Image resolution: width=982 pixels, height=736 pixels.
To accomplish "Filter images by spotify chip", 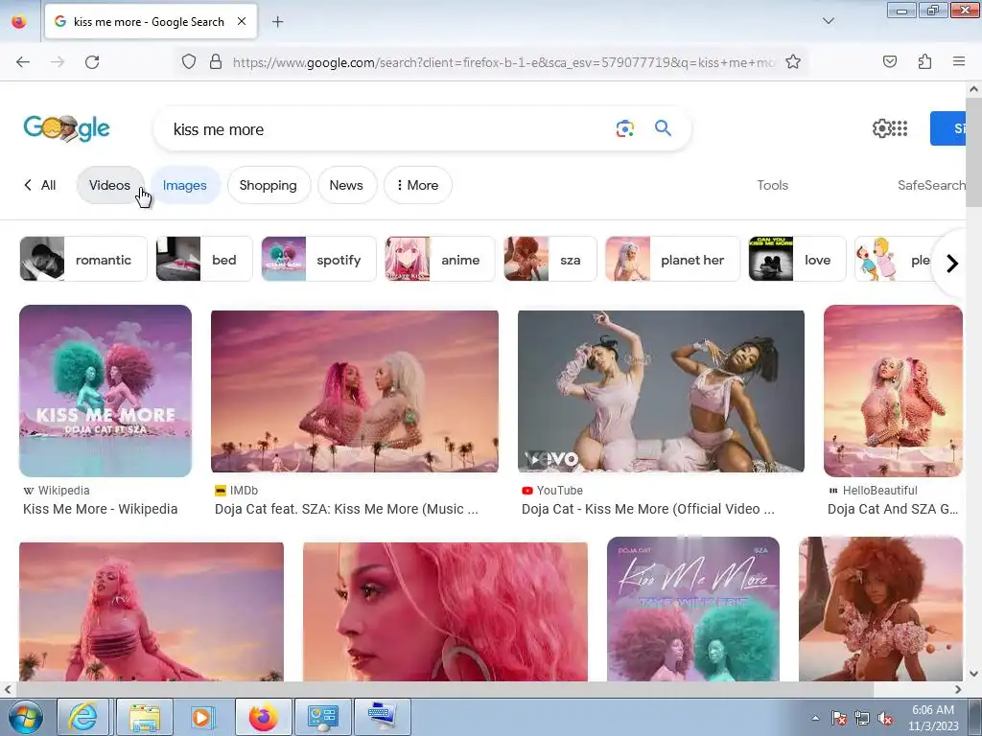I will pos(318,259).
